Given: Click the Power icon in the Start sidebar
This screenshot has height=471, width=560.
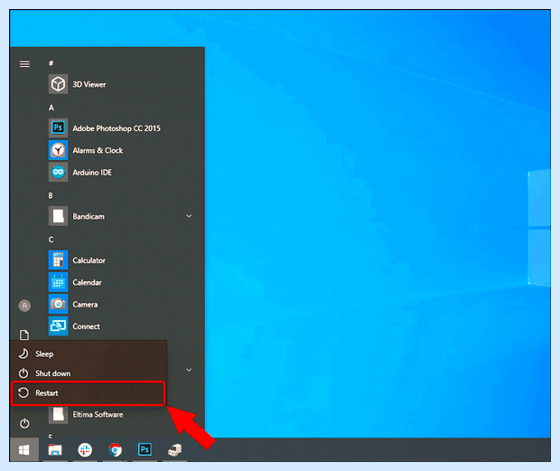Looking at the screenshot, I should pos(24,423).
